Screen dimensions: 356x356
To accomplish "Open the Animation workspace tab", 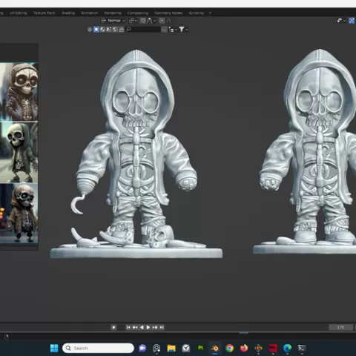I will pyautogui.click(x=90, y=13).
